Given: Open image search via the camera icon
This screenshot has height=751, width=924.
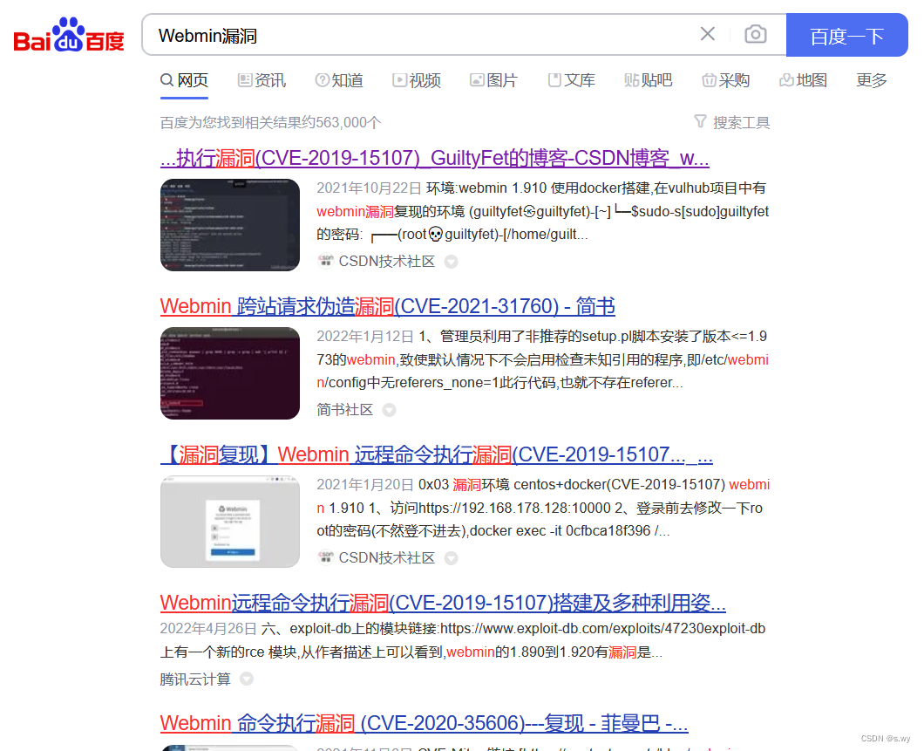Looking at the screenshot, I should [x=755, y=33].
